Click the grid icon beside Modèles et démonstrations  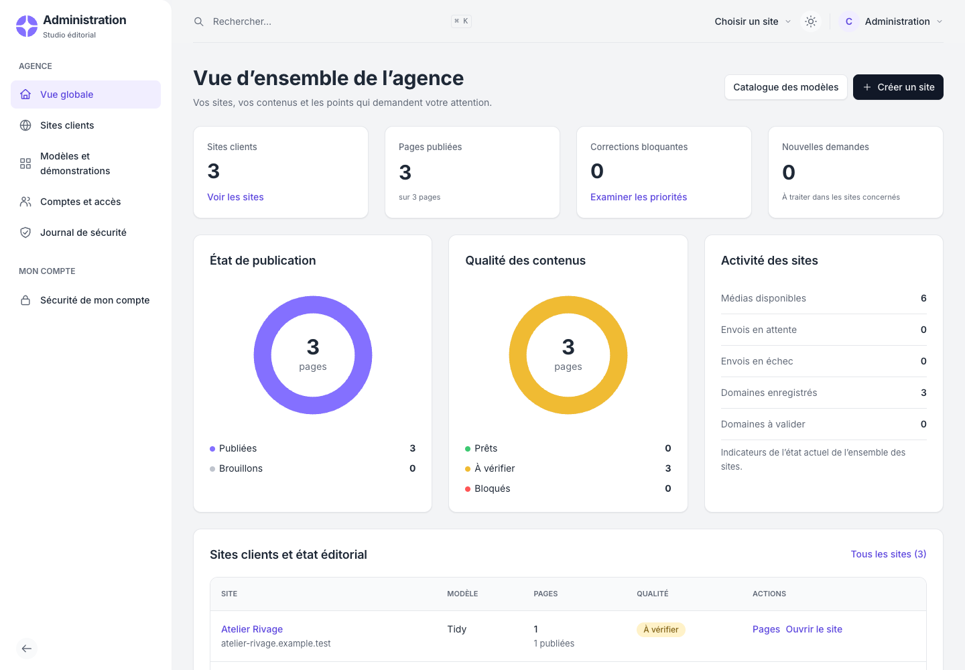coord(25,163)
